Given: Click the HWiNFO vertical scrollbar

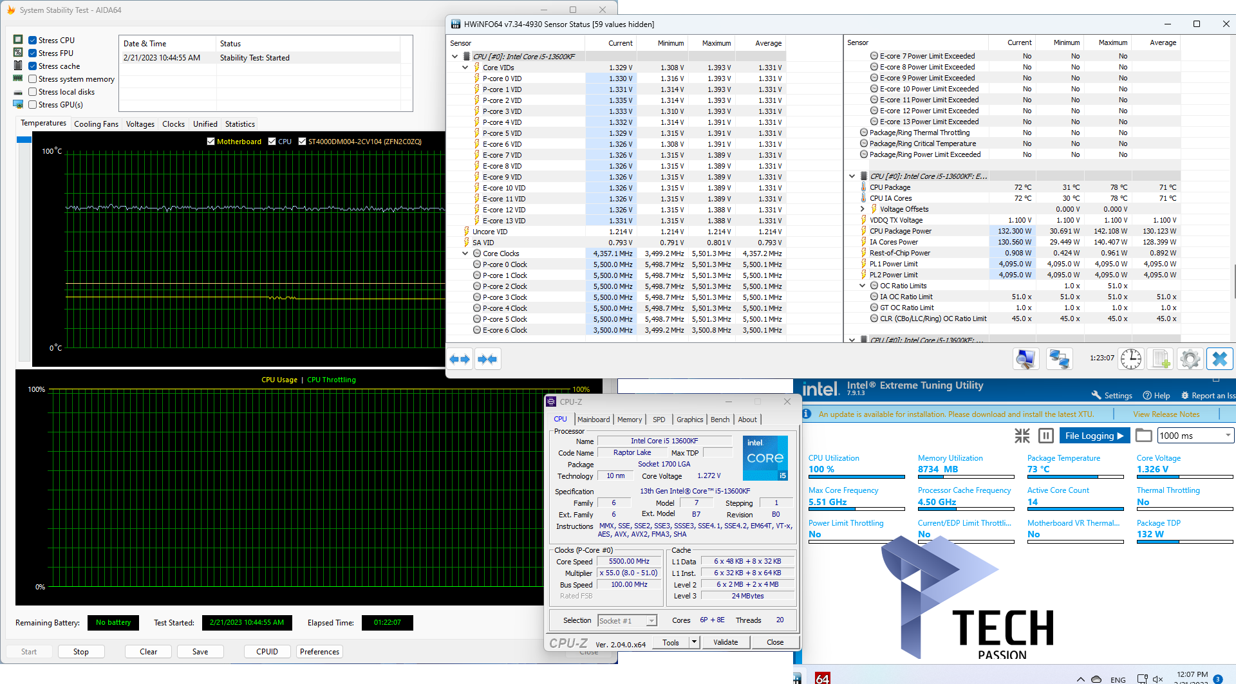Looking at the screenshot, I should click(1233, 281).
